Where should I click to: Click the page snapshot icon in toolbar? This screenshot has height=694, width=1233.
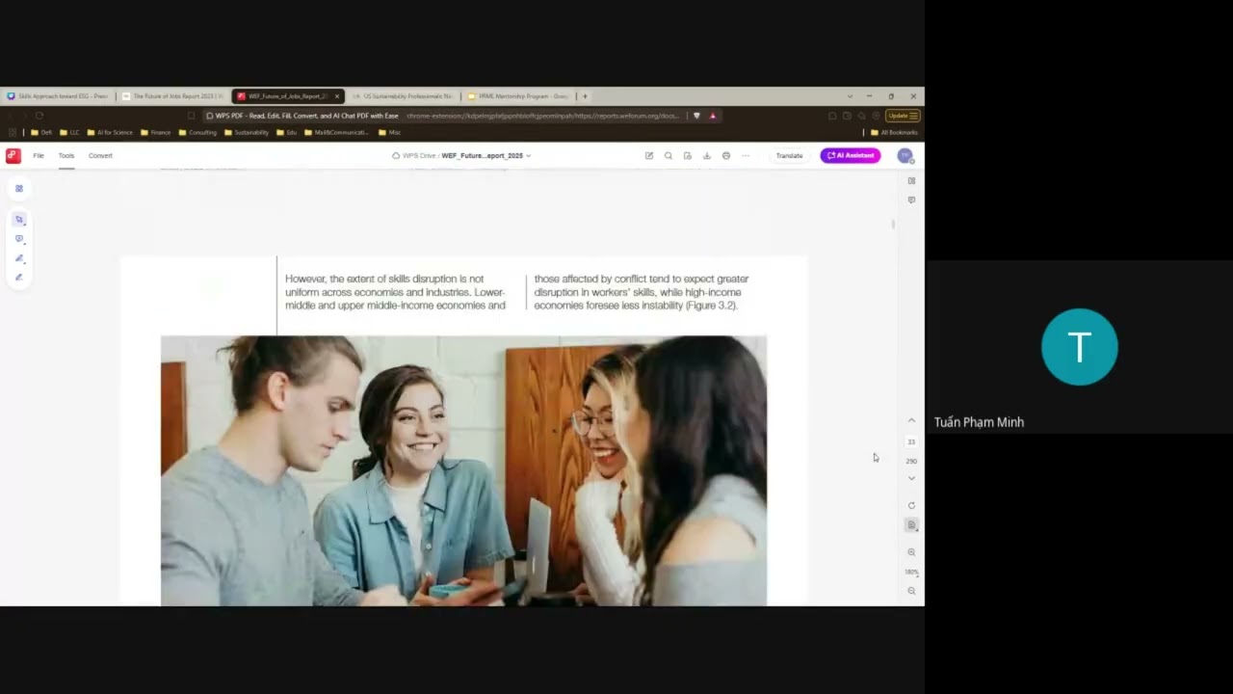tap(688, 155)
